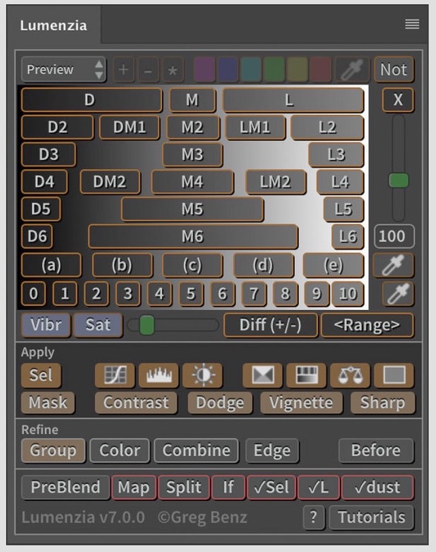The image size is (436, 552).
Task: Click the Sat saturation mask button
Action: [98, 324]
